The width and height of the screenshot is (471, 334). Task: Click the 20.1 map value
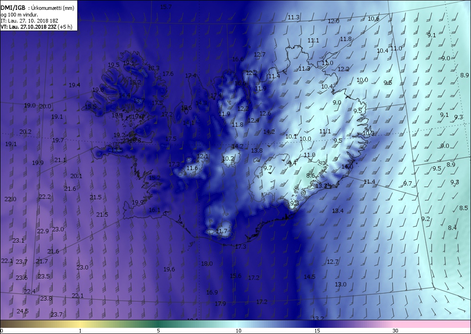tap(76, 176)
